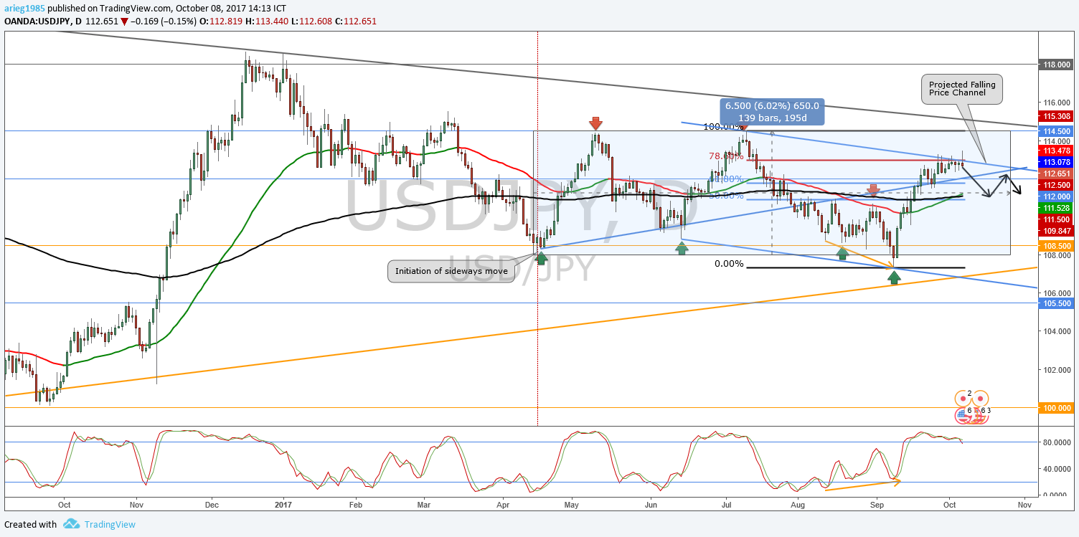Screen dimensions: 1079x537
Task: Click the economic event icons cluster near 100.000
Action: (x=972, y=407)
